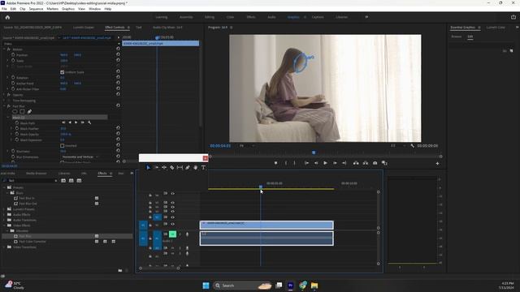This screenshot has height=292, width=520.
Task: Click the Extract button
Action: 366,163
